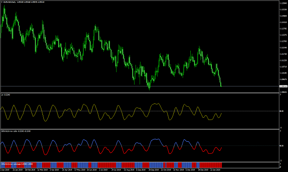
Task: Click the 0.00 level label of yellow oscillator
Action: [281, 111]
